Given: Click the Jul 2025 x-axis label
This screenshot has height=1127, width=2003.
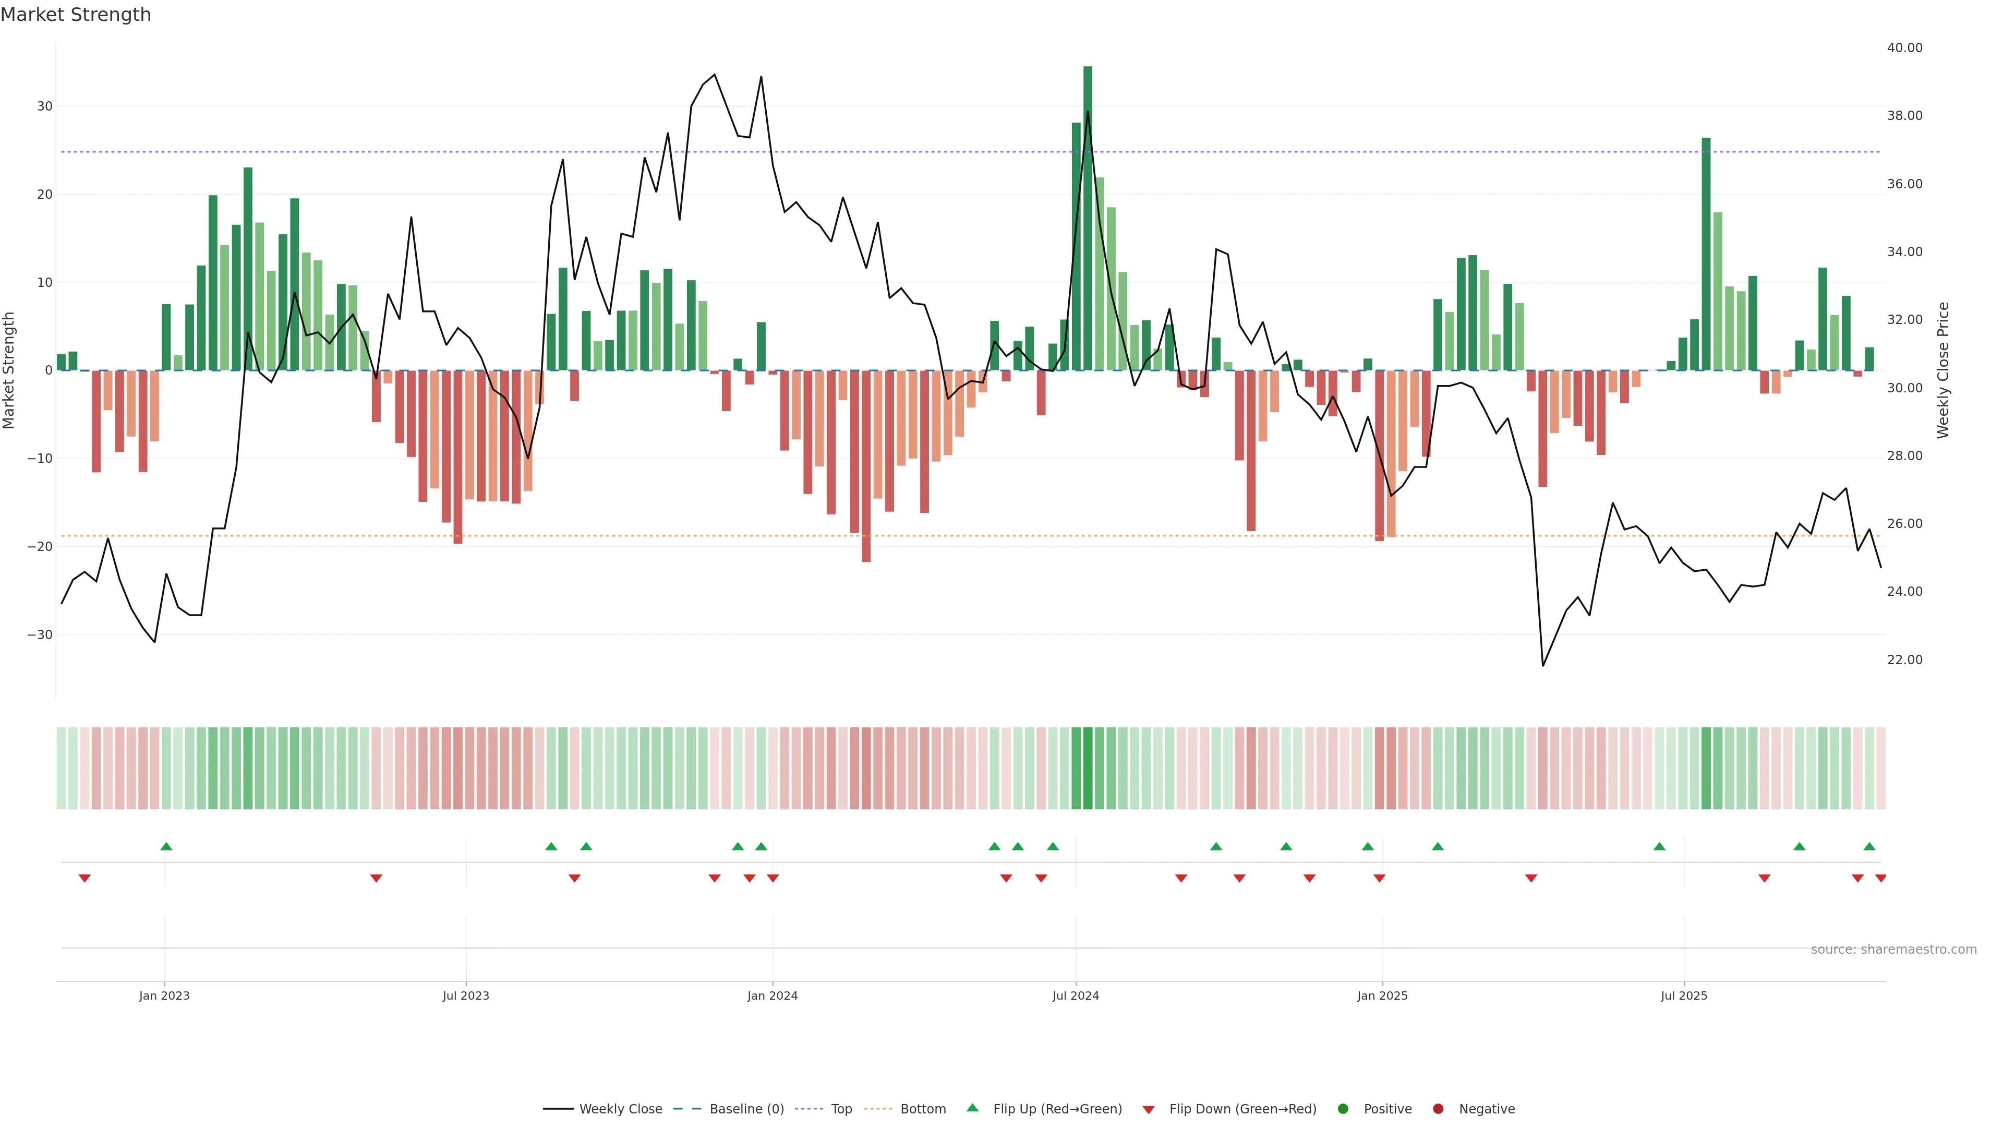Looking at the screenshot, I should pos(1684,996).
